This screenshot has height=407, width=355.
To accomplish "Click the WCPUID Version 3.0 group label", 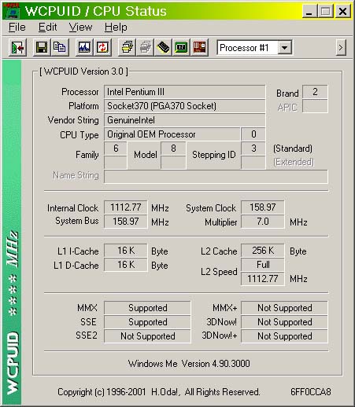I will pos(83,71).
